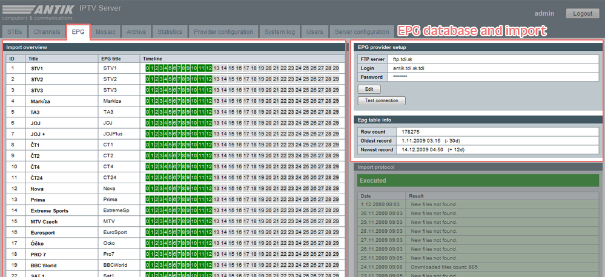Viewport: 605px width, 277px height.
Task: Select the Prima channel title
Action: [x=38, y=200]
